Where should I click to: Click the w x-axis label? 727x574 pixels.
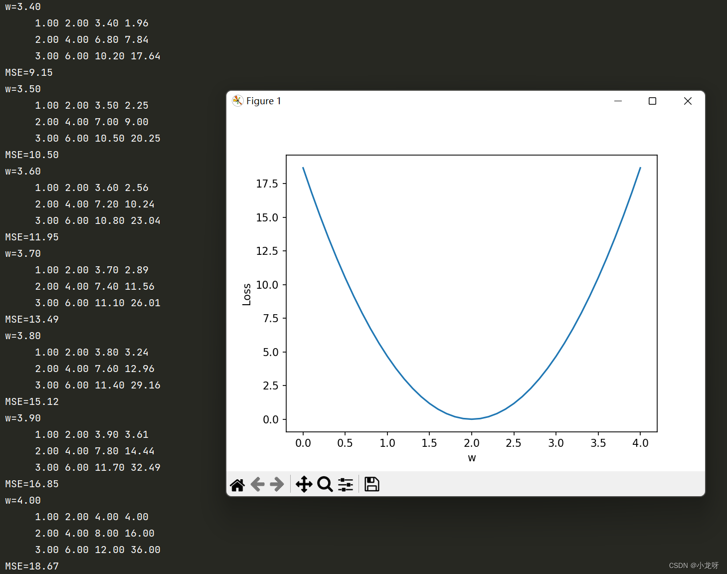pos(472,458)
